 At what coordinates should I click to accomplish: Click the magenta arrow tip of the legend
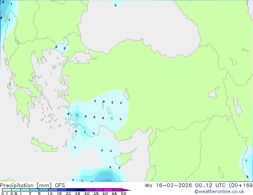click(x=128, y=190)
